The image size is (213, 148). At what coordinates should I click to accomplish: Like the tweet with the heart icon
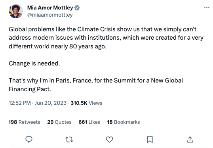pyautogui.click(x=109, y=140)
